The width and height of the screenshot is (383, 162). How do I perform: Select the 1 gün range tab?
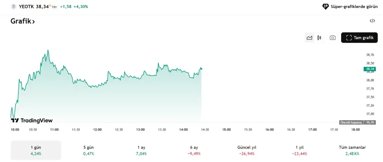(36, 150)
